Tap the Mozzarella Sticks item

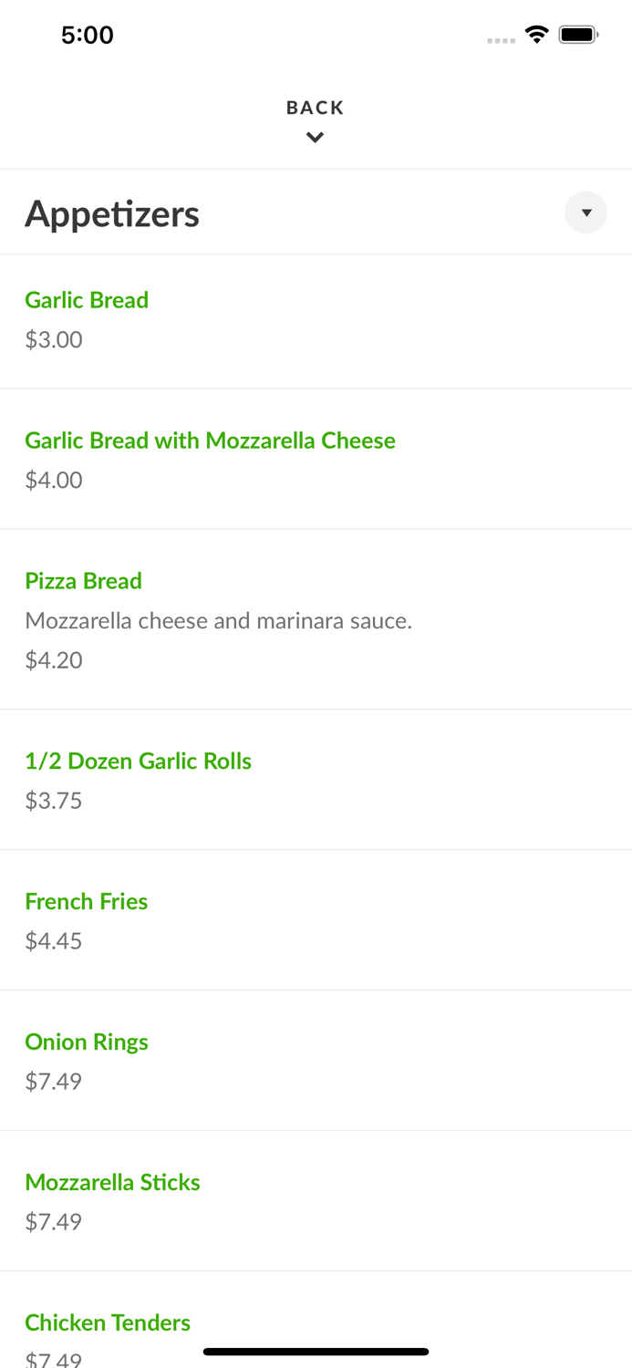[x=112, y=1182]
